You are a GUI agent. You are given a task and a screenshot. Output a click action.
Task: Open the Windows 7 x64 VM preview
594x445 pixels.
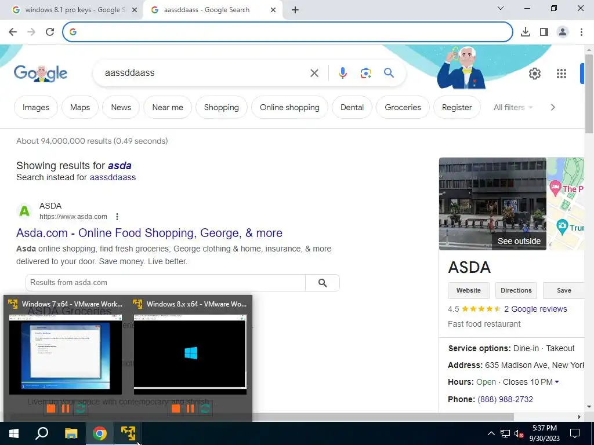click(x=66, y=355)
